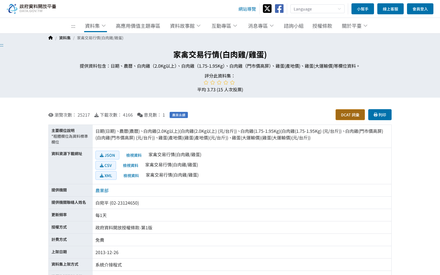
Task: Click 檢視資料 next to JSON
Action: [134, 155]
